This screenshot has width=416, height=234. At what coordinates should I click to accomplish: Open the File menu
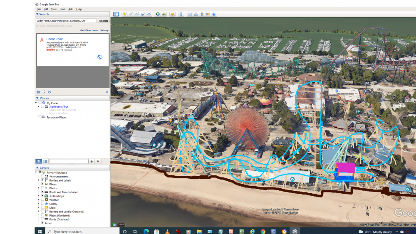39,9
